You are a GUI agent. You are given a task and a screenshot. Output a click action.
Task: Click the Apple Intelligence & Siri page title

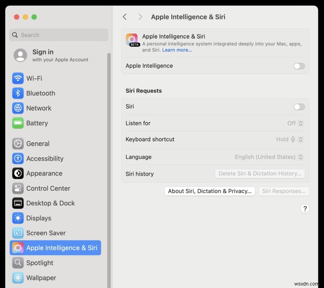tap(188, 17)
